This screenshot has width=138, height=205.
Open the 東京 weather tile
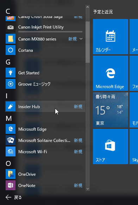point(111,110)
